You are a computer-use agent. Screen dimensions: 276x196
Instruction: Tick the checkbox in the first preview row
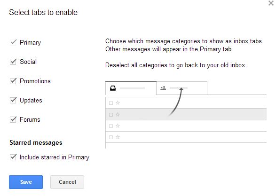[x=111, y=103]
